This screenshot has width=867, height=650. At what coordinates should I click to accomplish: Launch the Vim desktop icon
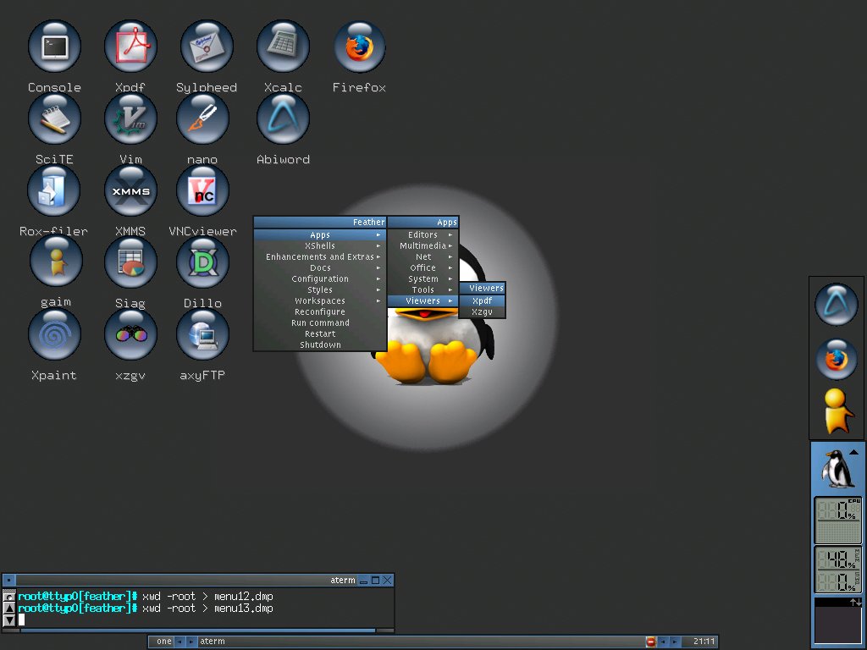point(130,118)
